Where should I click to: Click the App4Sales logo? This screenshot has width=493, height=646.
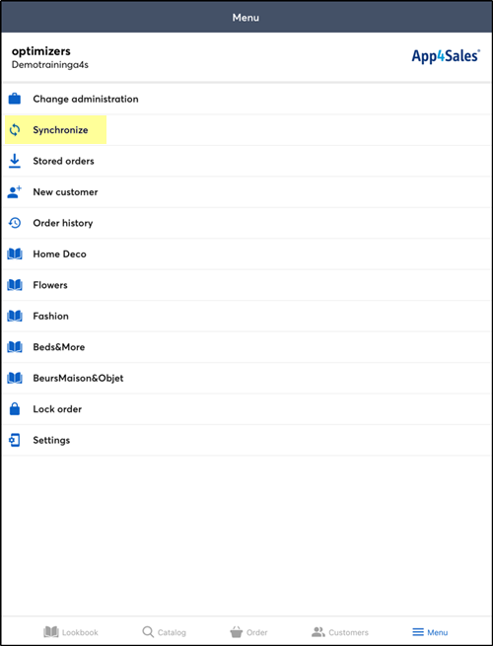pyautogui.click(x=446, y=56)
